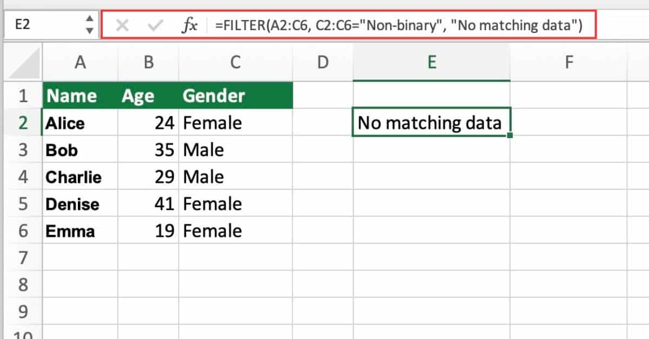Select row 1 header
Screen dimensions: 649x339
(22, 96)
